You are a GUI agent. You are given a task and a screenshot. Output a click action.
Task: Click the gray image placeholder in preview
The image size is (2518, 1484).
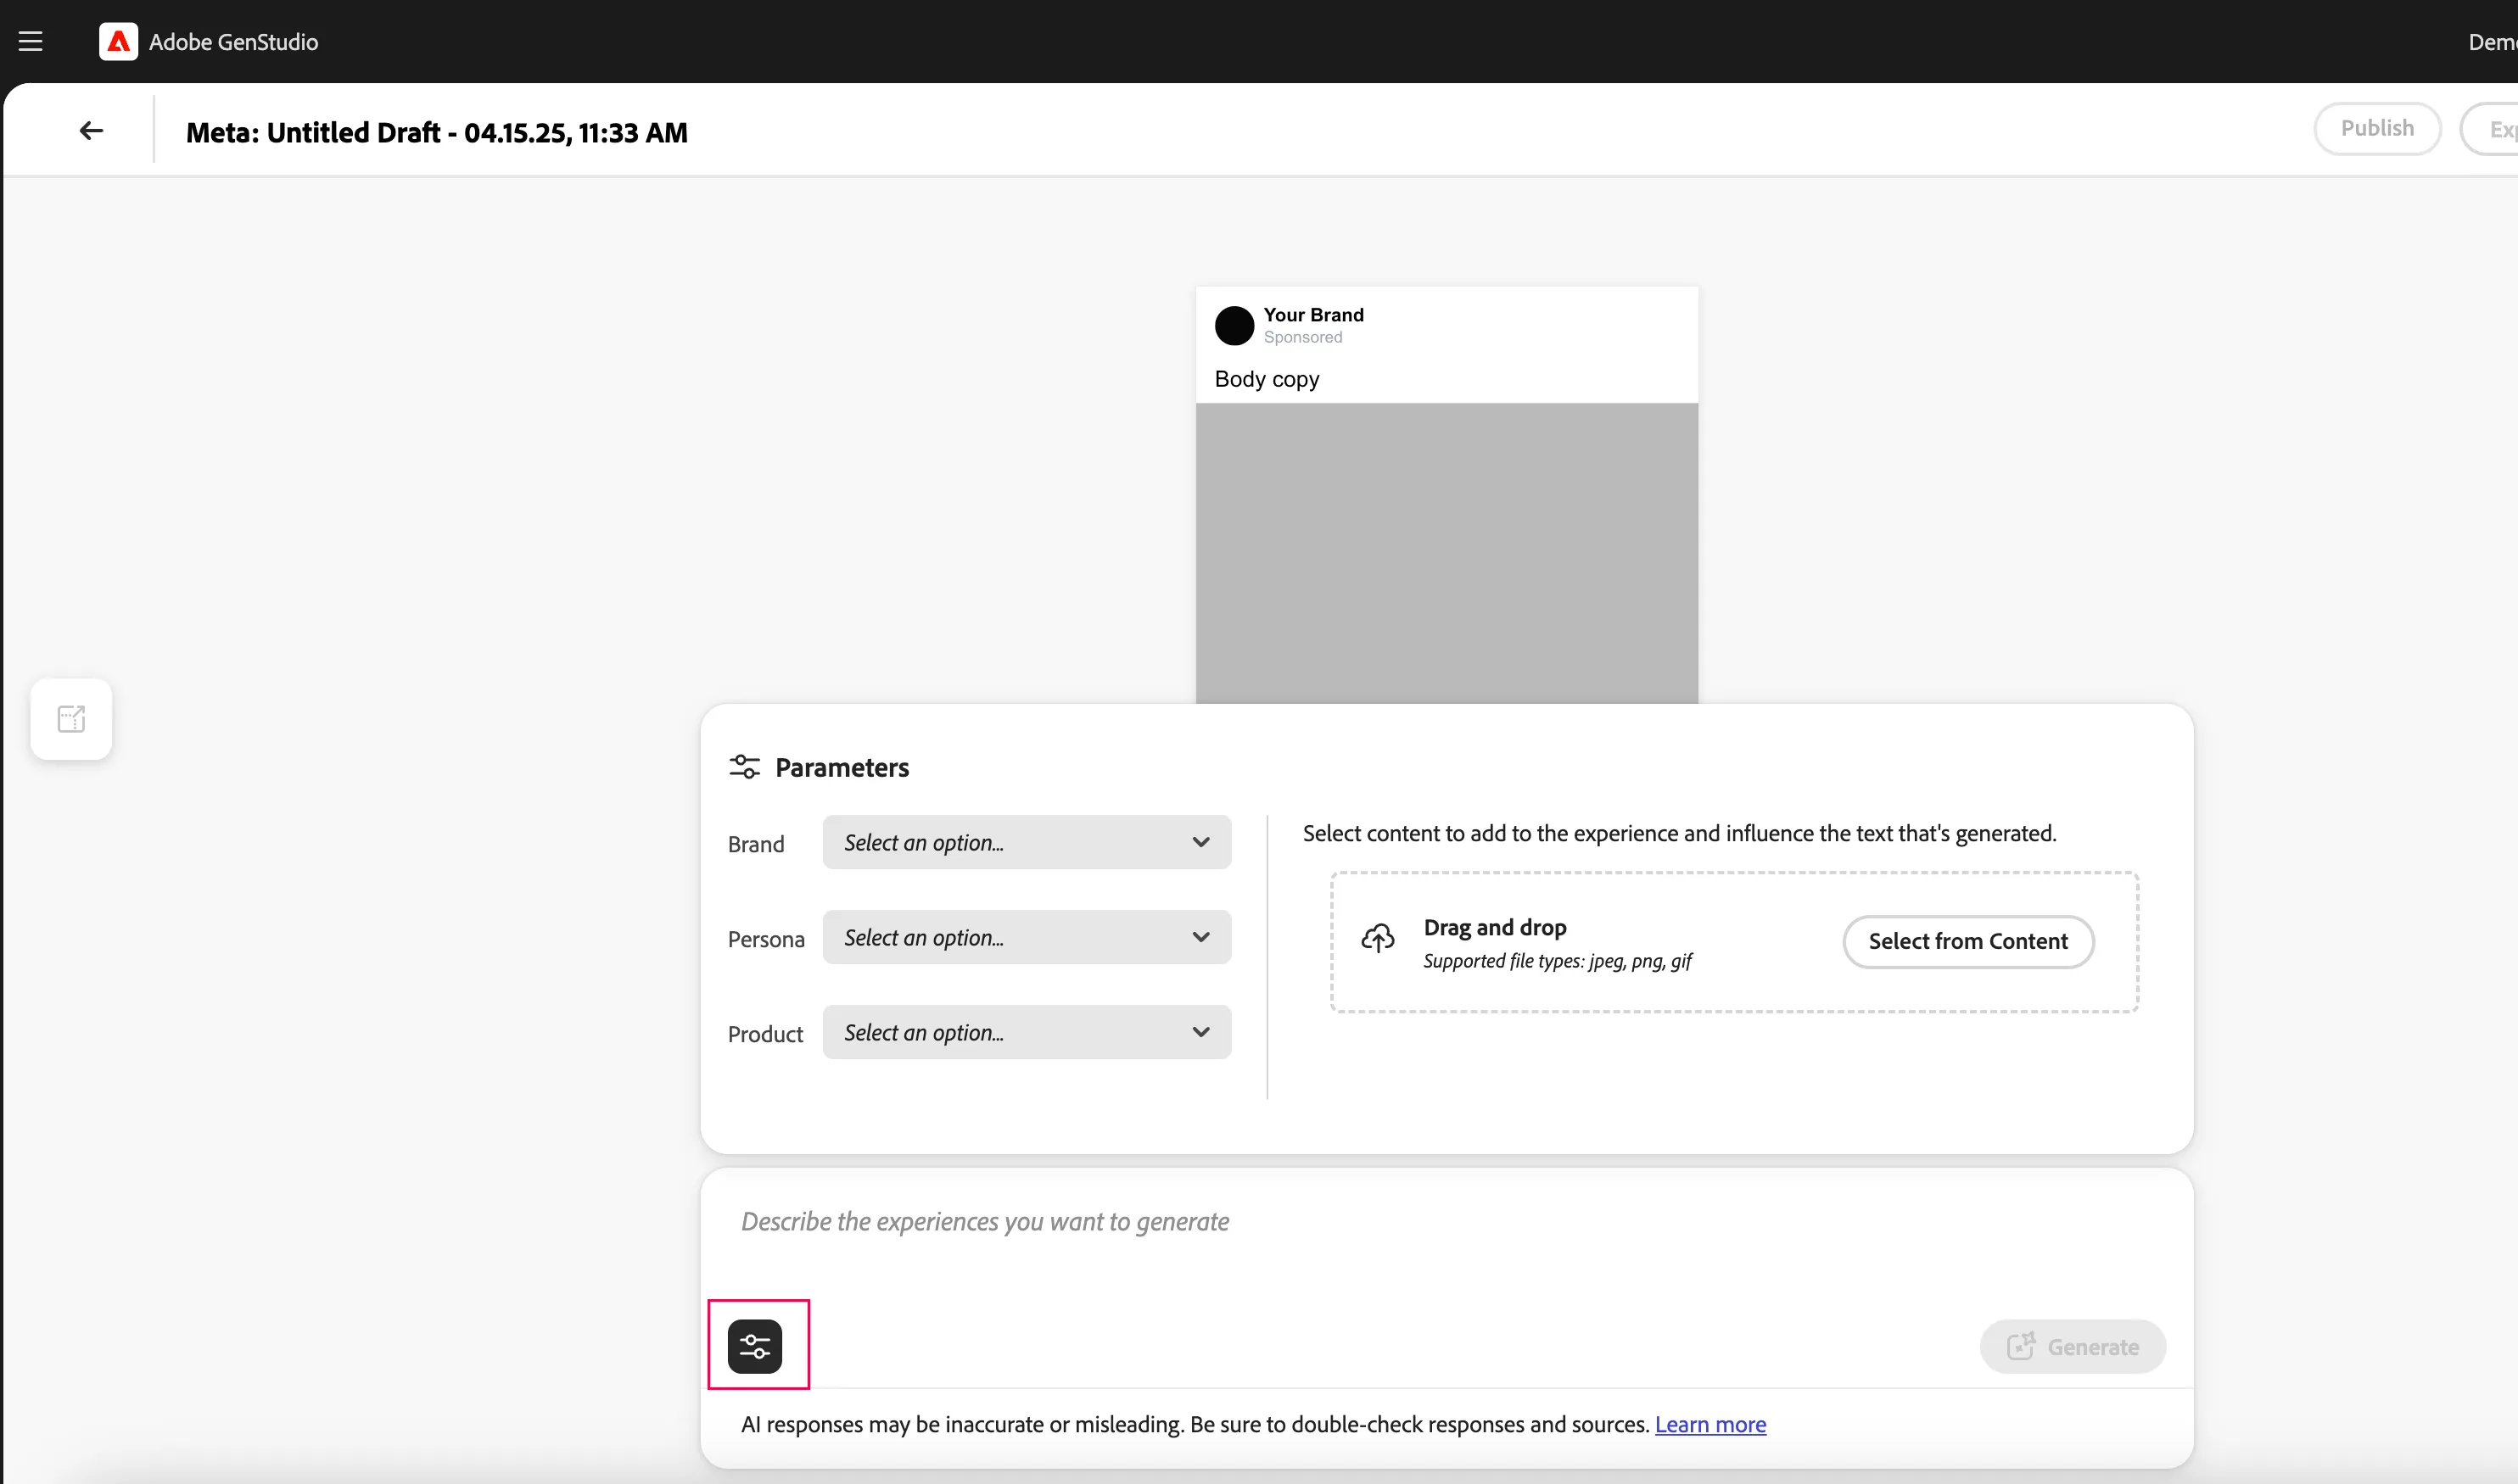tap(1446, 553)
